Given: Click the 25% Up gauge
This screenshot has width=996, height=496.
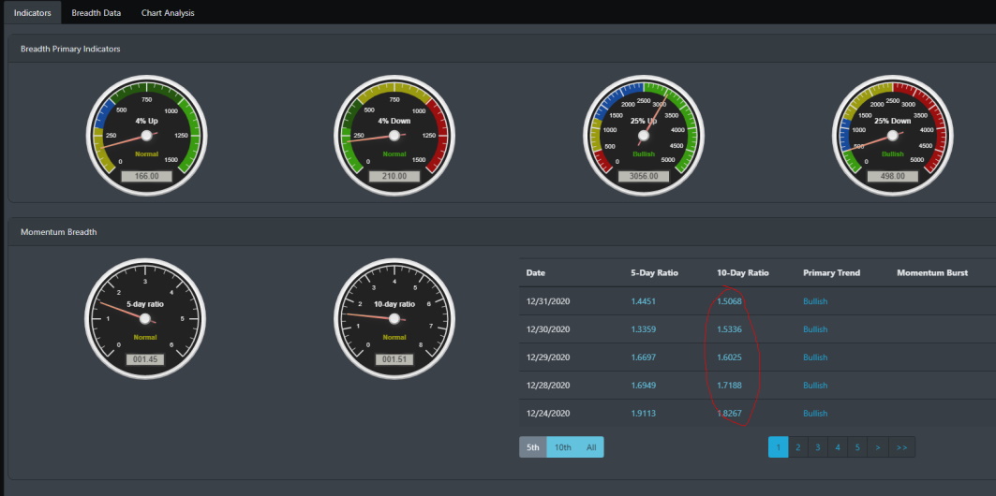Looking at the screenshot, I should coord(644,136).
